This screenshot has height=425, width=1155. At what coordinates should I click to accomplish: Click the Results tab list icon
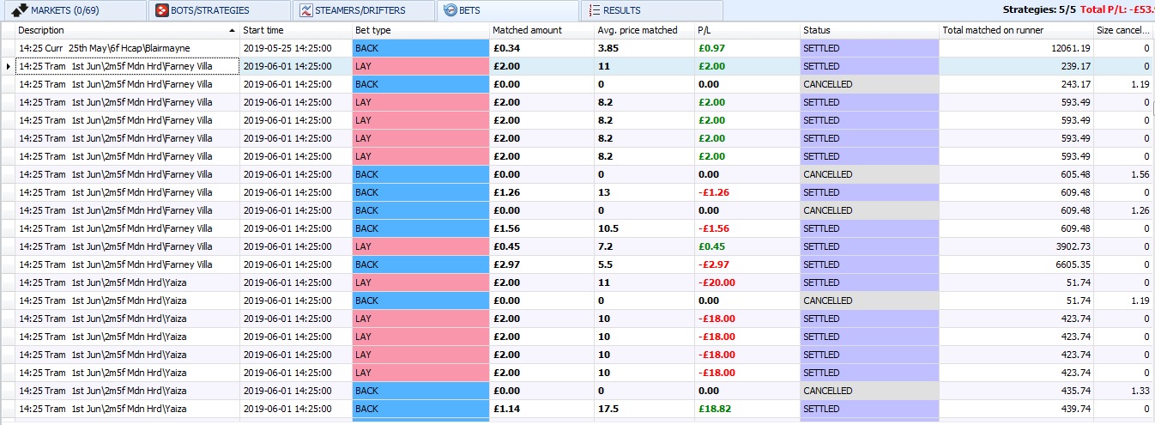[x=594, y=10]
